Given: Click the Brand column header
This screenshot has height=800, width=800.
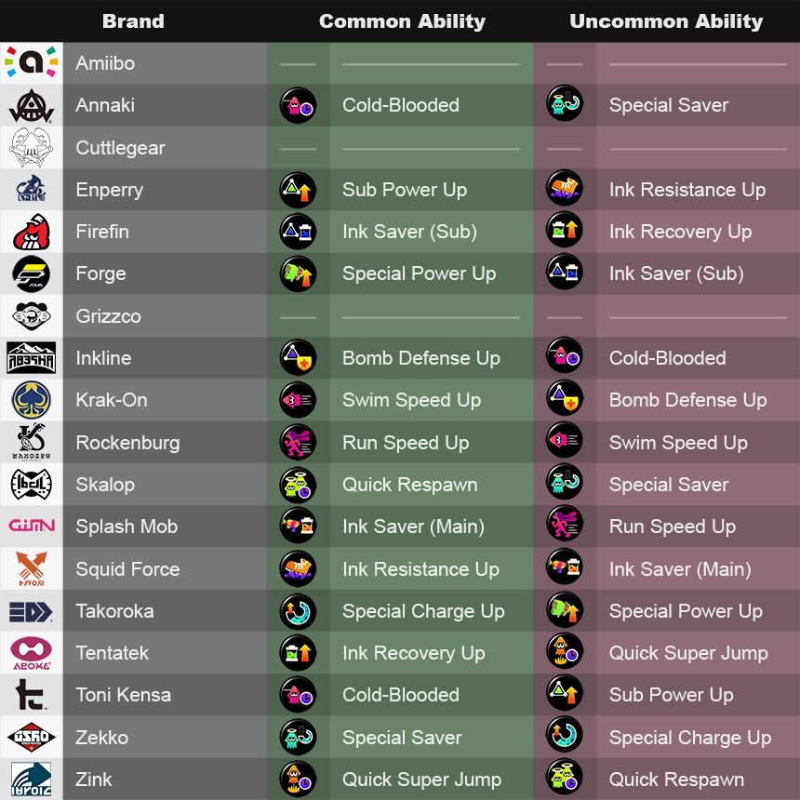Looking at the screenshot, I should [133, 21].
